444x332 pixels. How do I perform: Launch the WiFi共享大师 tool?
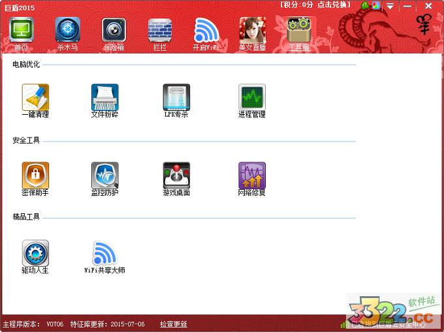104,257
